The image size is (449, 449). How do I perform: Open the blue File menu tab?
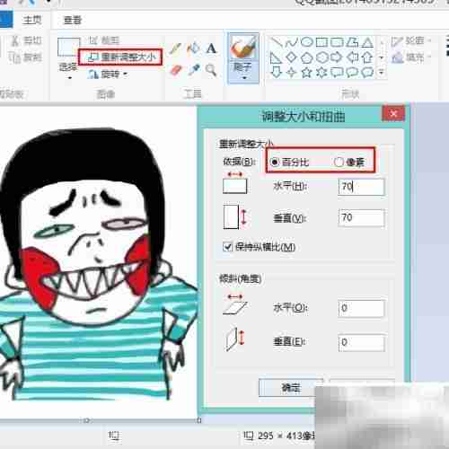pyautogui.click(x=6, y=20)
